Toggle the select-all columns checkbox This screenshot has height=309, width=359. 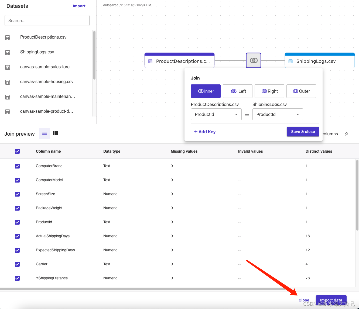click(17, 151)
